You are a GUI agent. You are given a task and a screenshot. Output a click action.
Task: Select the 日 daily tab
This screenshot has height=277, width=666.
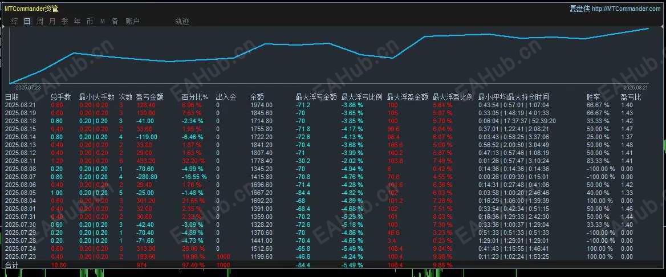pos(27,21)
